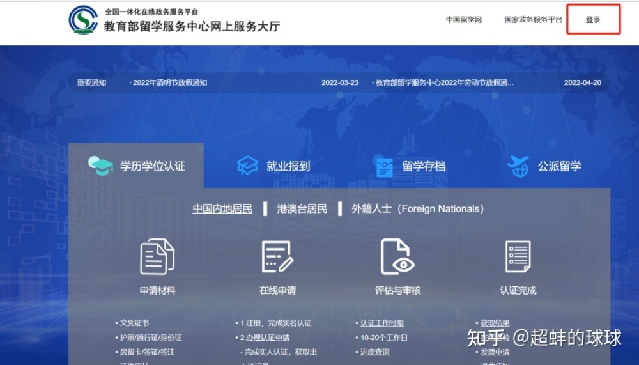Click the date 2022-04-20
The image size is (639, 365).
tap(582, 83)
